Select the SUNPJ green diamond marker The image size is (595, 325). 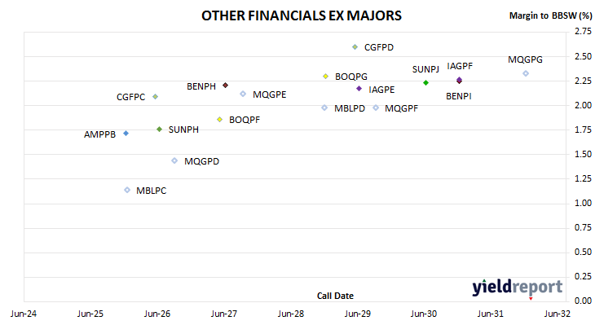coord(425,82)
